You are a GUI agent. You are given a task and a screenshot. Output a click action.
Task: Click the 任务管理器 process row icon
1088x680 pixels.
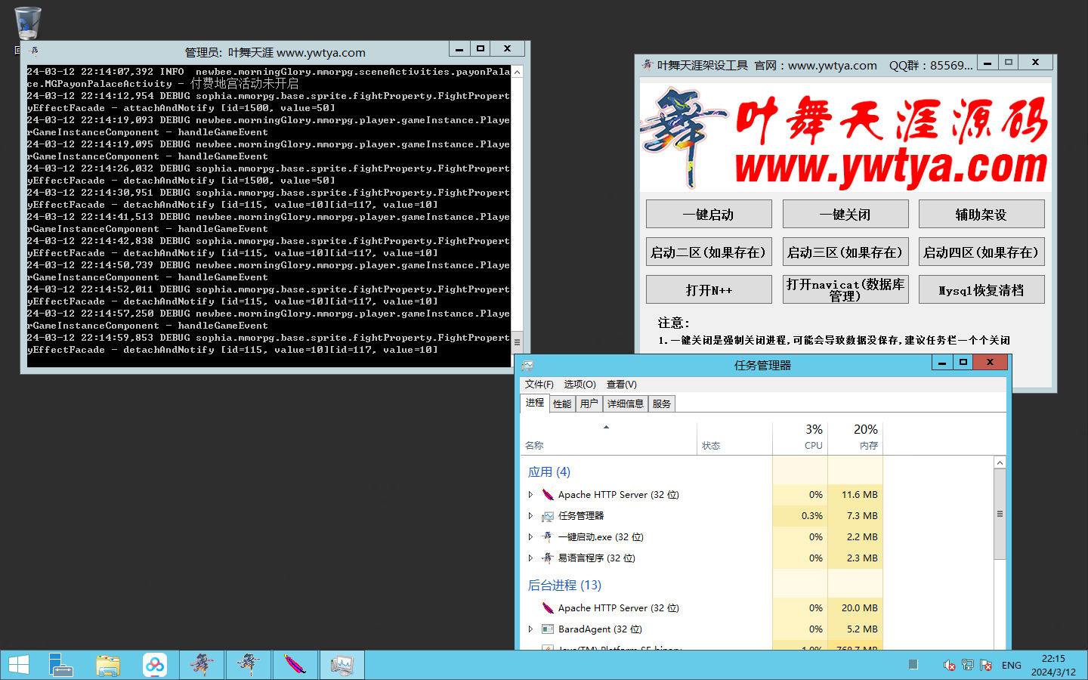click(548, 516)
